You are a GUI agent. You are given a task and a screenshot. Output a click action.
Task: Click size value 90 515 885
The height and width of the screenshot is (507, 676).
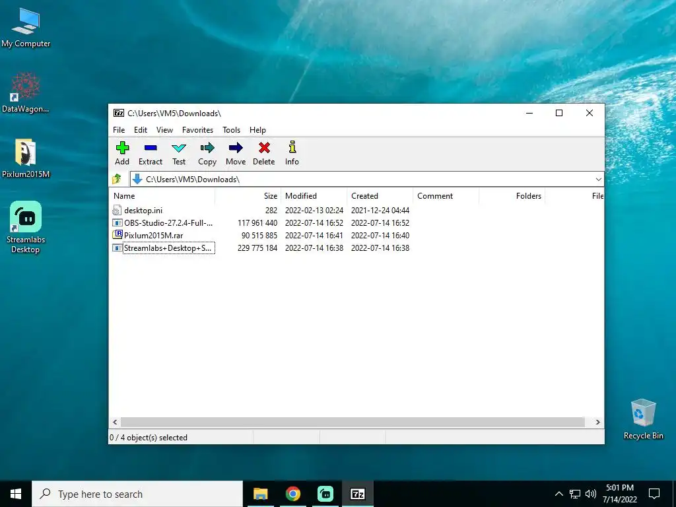[259, 236]
